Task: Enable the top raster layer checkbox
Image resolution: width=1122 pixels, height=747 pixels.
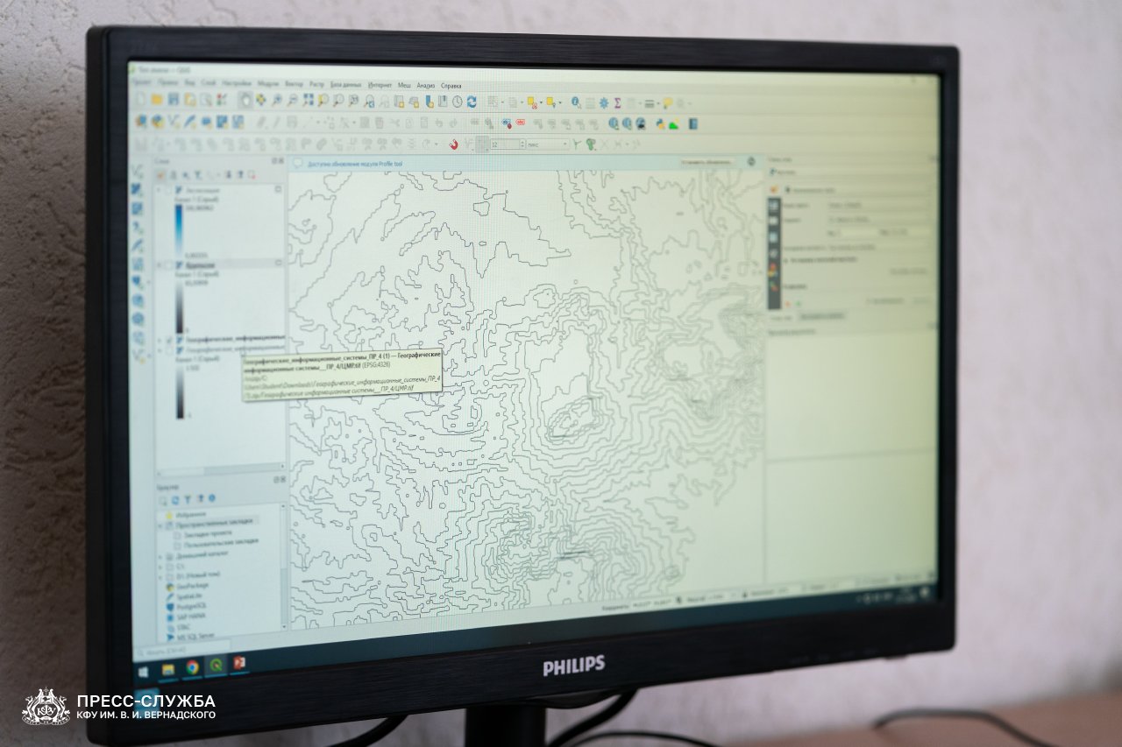Action: 168,190
